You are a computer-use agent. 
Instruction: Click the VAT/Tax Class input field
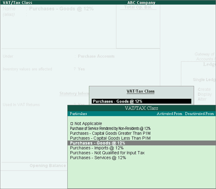[141, 101]
